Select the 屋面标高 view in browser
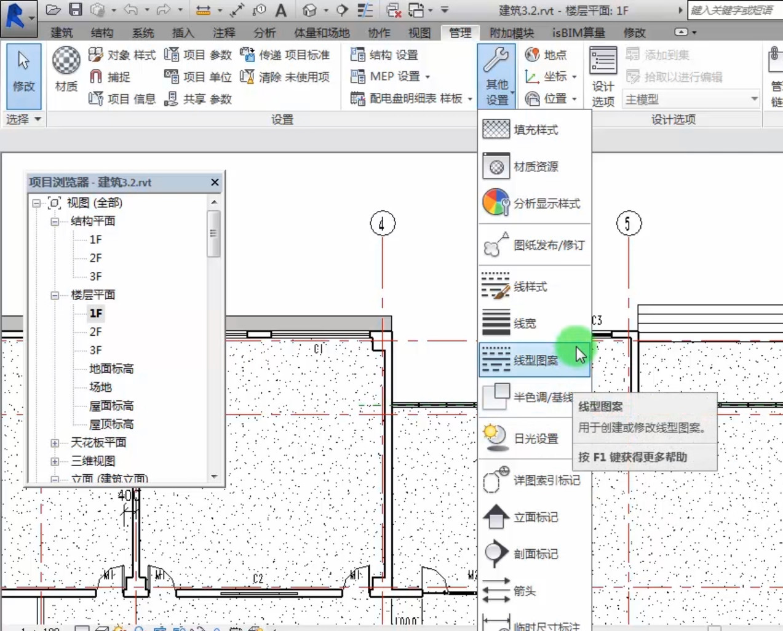The height and width of the screenshot is (631, 783). pos(111,405)
